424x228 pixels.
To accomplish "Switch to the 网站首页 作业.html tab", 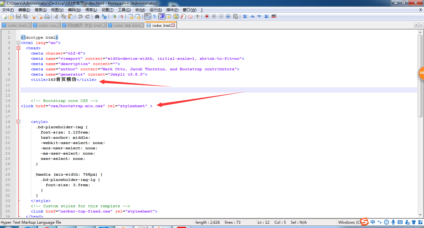I will [84, 25].
